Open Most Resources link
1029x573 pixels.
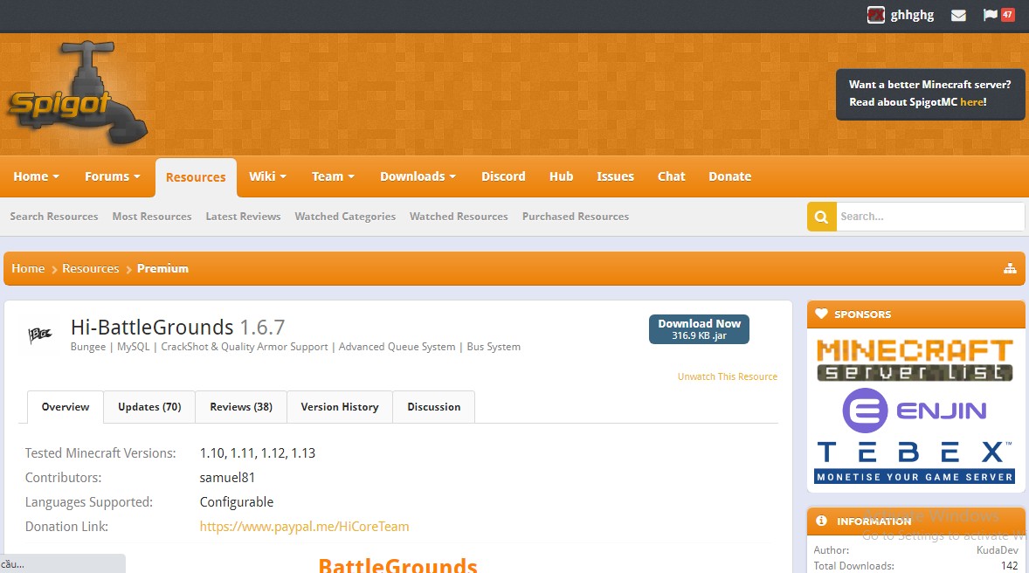(152, 217)
